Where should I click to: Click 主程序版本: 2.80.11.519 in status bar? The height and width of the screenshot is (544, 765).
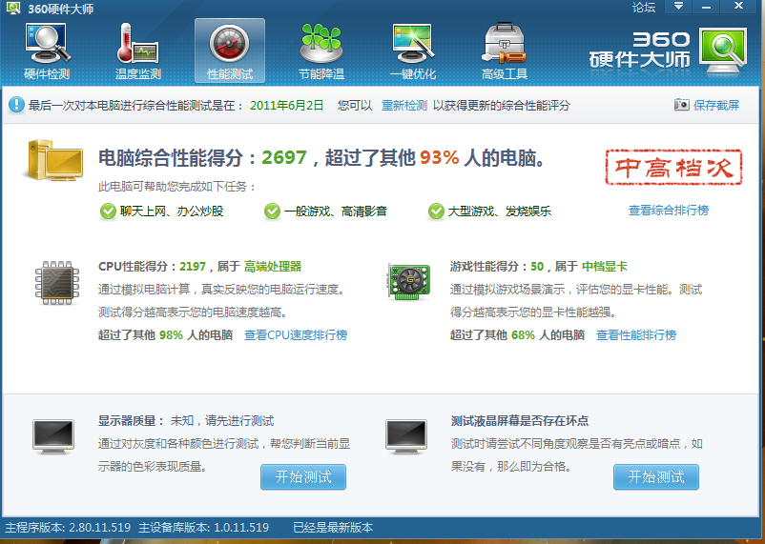coord(68,528)
